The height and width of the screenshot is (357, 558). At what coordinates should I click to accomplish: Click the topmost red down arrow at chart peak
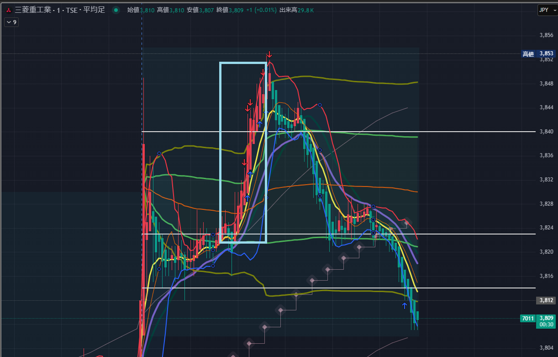pyautogui.click(x=269, y=54)
